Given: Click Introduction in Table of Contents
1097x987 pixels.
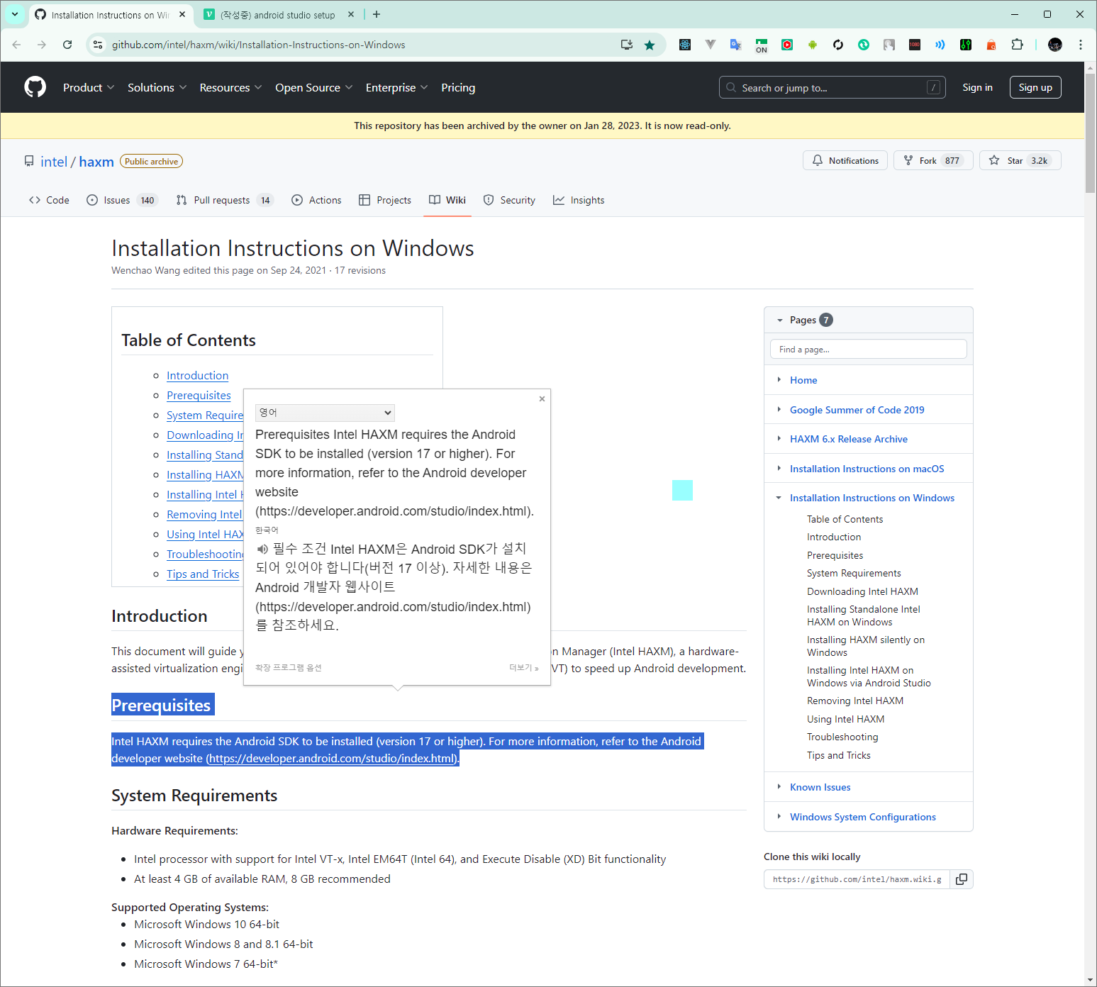Looking at the screenshot, I should (x=197, y=376).
